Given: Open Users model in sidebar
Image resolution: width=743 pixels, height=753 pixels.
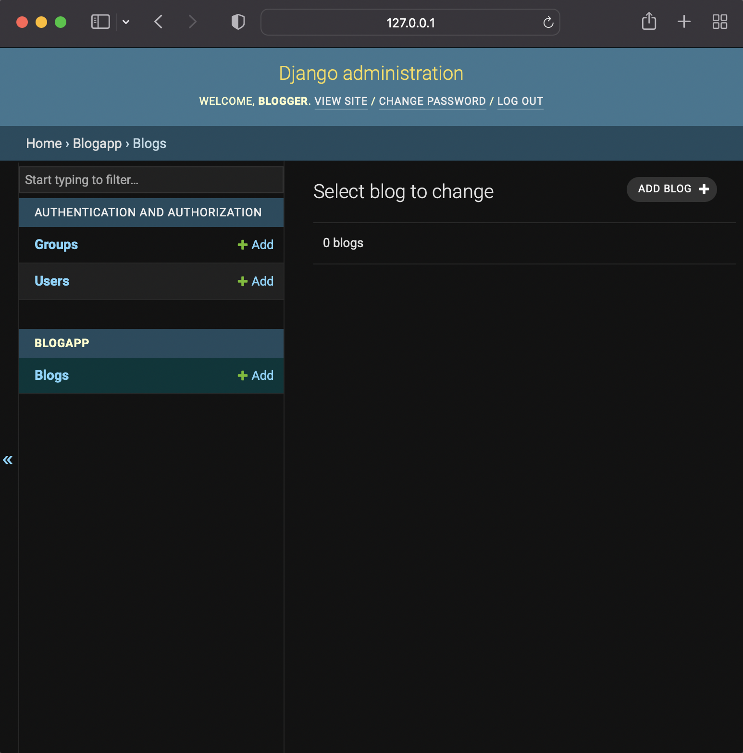Looking at the screenshot, I should pos(52,281).
